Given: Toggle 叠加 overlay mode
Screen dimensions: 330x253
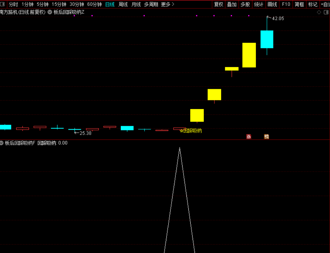Looking at the screenshot, I should point(232,5).
